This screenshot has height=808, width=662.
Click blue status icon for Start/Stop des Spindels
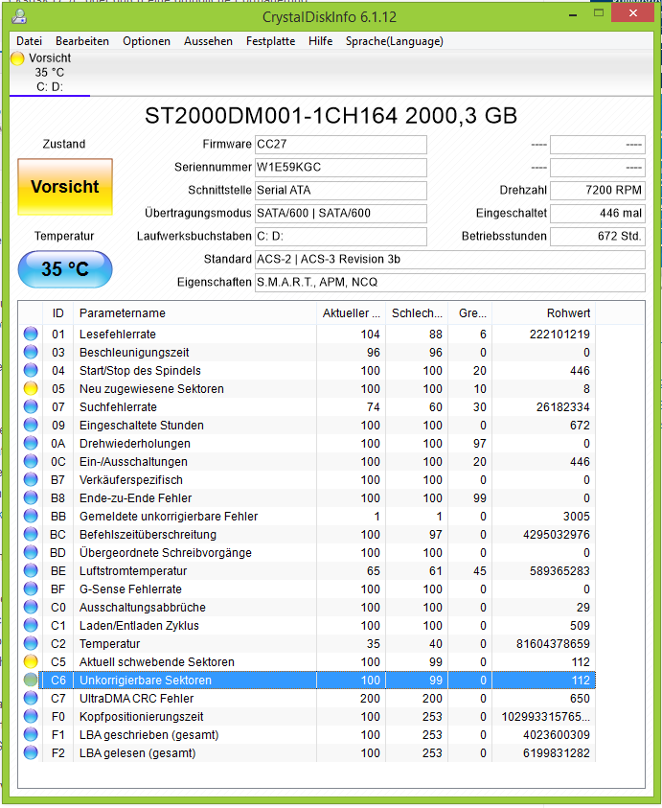pos(31,371)
